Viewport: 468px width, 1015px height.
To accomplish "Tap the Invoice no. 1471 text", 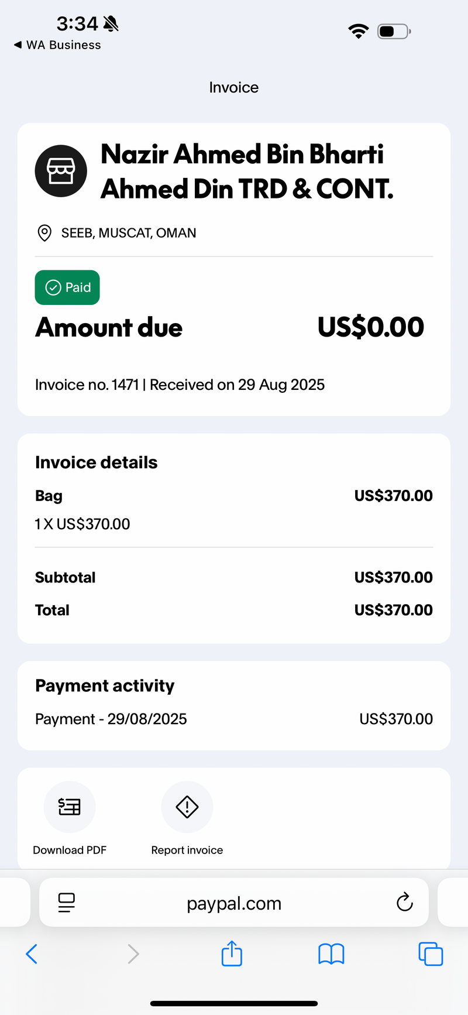I will pyautogui.click(x=87, y=385).
